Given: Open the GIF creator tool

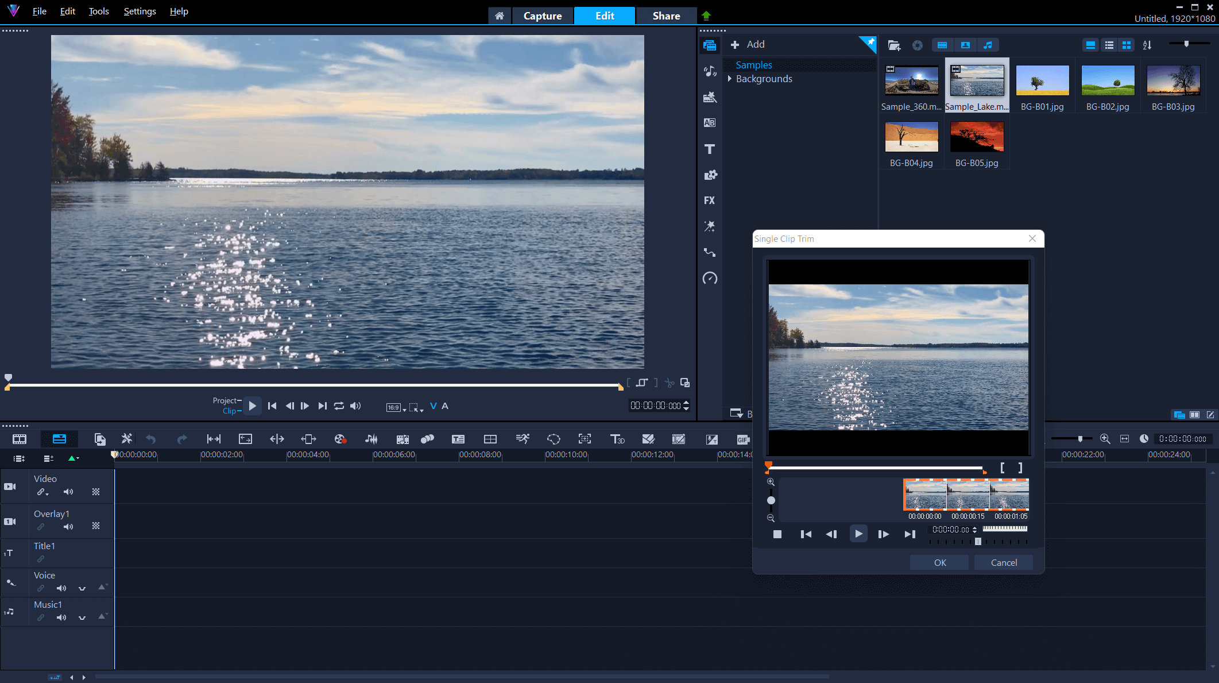Looking at the screenshot, I should [743, 439].
